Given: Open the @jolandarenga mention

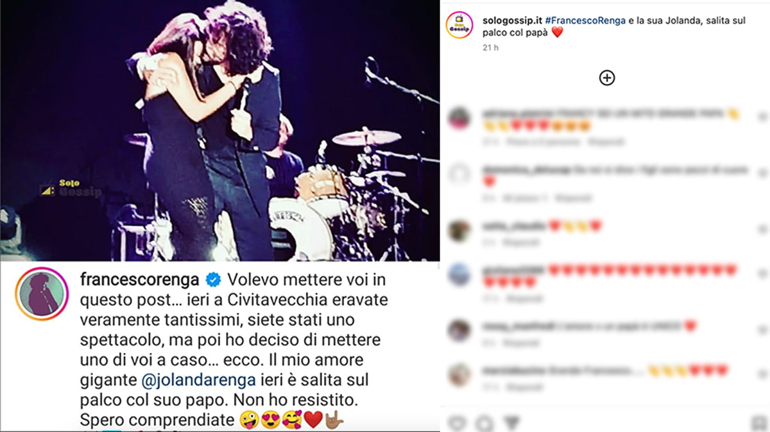Looking at the screenshot, I should pyautogui.click(x=184, y=381).
